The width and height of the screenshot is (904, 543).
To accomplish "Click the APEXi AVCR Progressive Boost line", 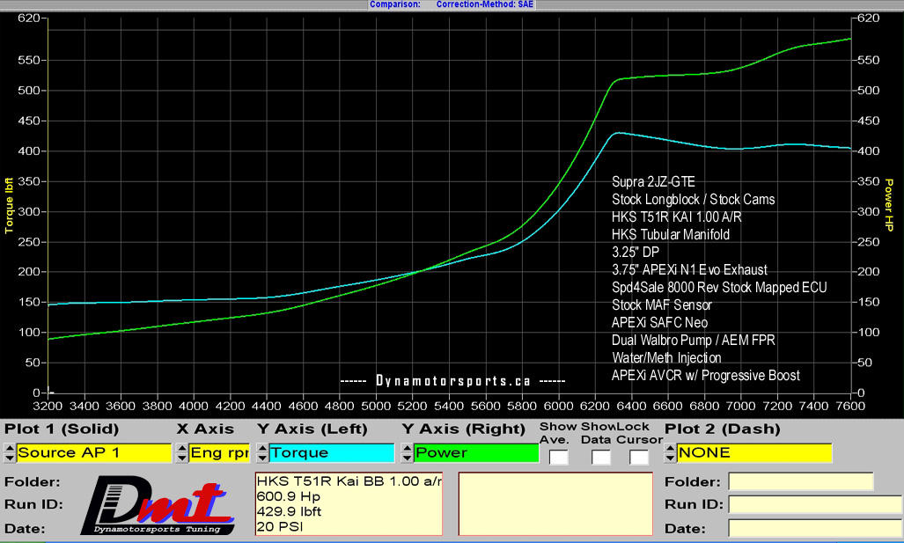I will pos(706,376).
